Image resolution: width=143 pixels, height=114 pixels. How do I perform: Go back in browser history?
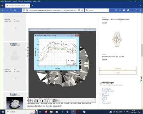click(3, 10)
